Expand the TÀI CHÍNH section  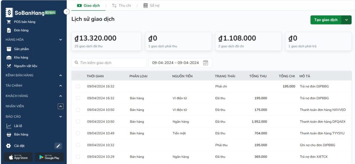60,85
